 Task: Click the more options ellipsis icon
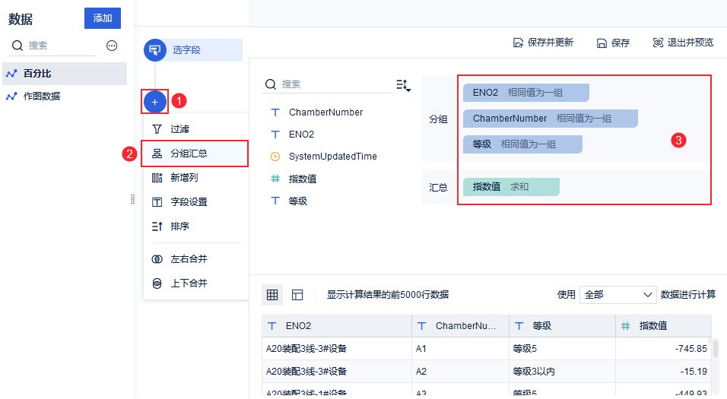(x=112, y=46)
